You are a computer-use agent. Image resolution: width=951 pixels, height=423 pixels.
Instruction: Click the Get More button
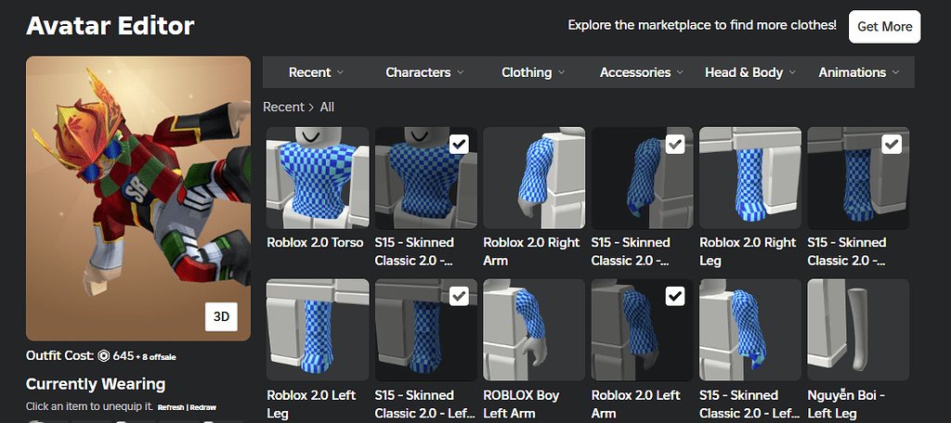pos(884,27)
